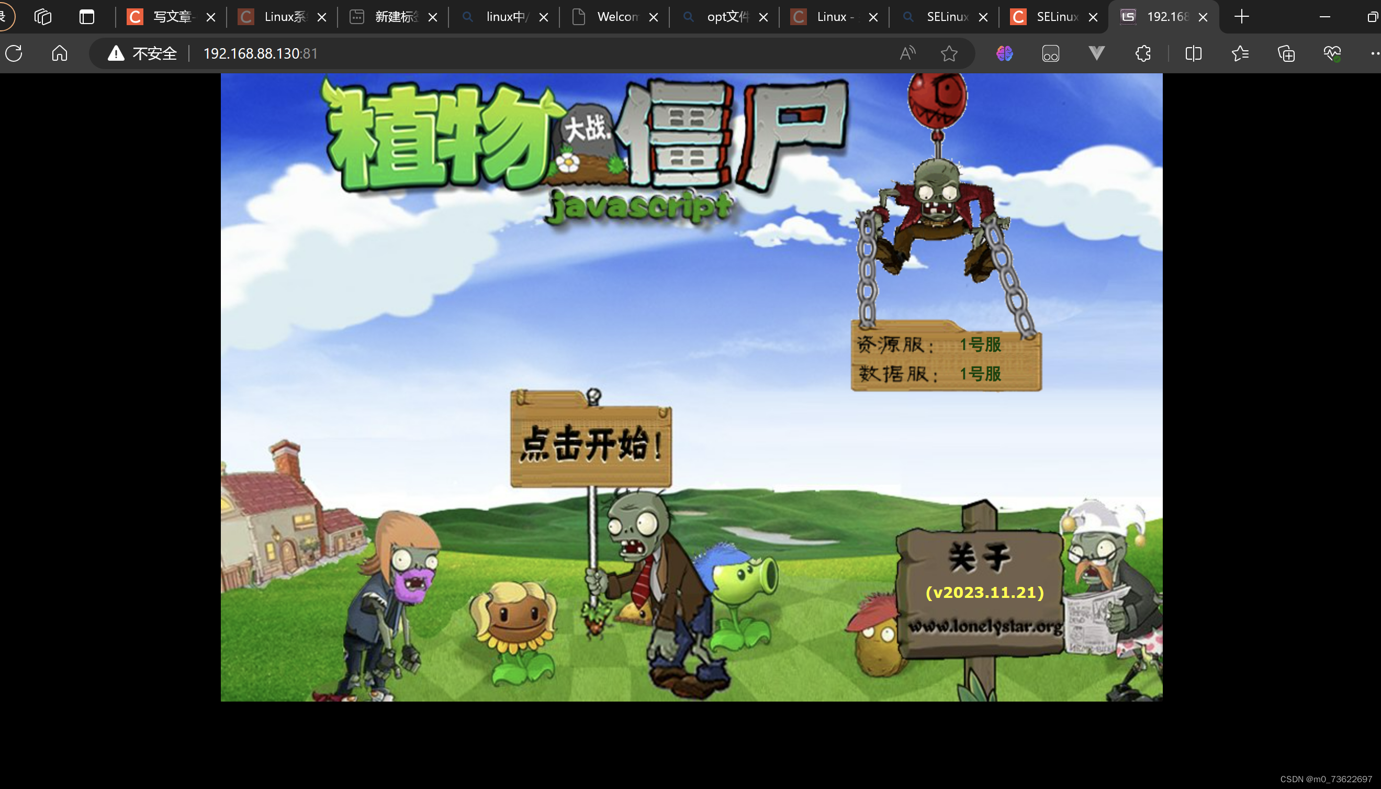The width and height of the screenshot is (1381, 789).
Task: Click the rounded square extension icon with circles
Action: tap(1051, 53)
